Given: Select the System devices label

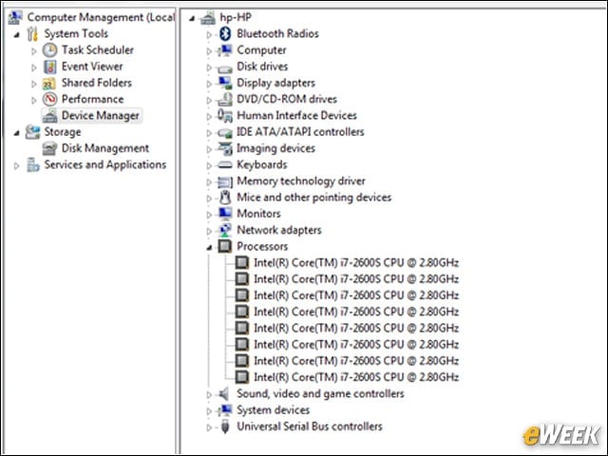Looking at the screenshot, I should click(274, 409).
